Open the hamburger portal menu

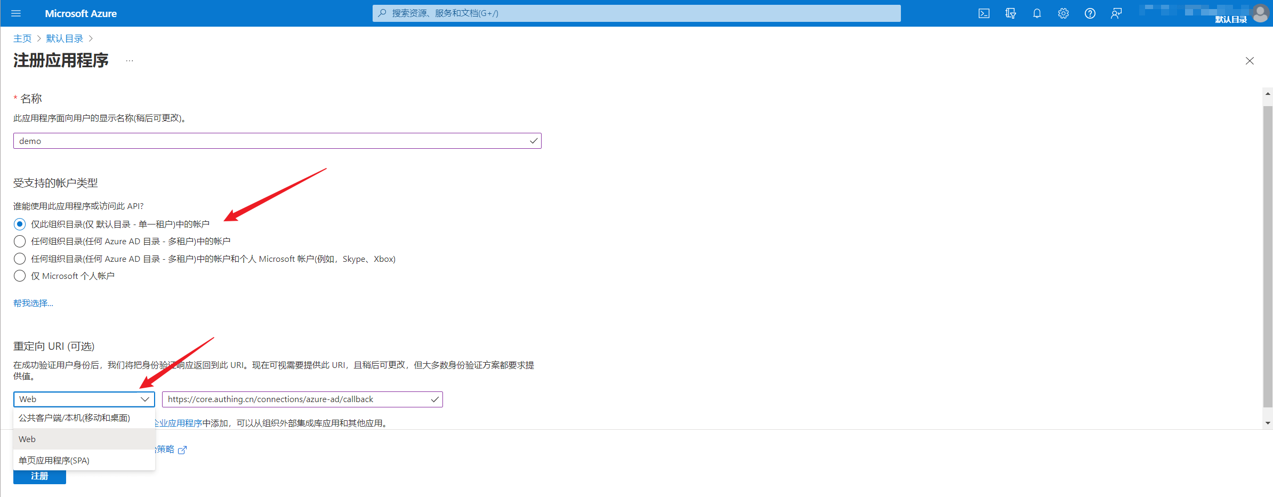16,13
